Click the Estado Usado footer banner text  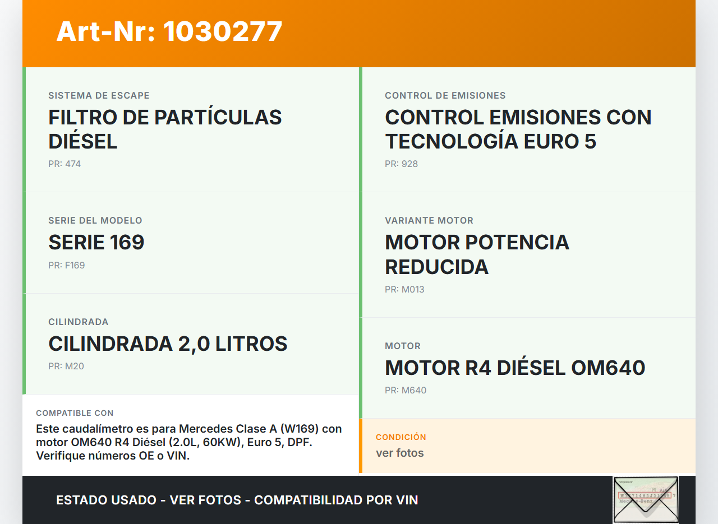237,500
